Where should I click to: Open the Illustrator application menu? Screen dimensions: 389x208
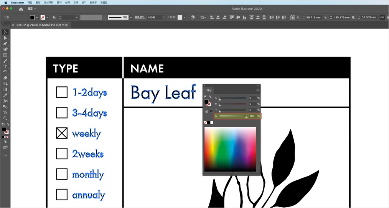point(17,2)
